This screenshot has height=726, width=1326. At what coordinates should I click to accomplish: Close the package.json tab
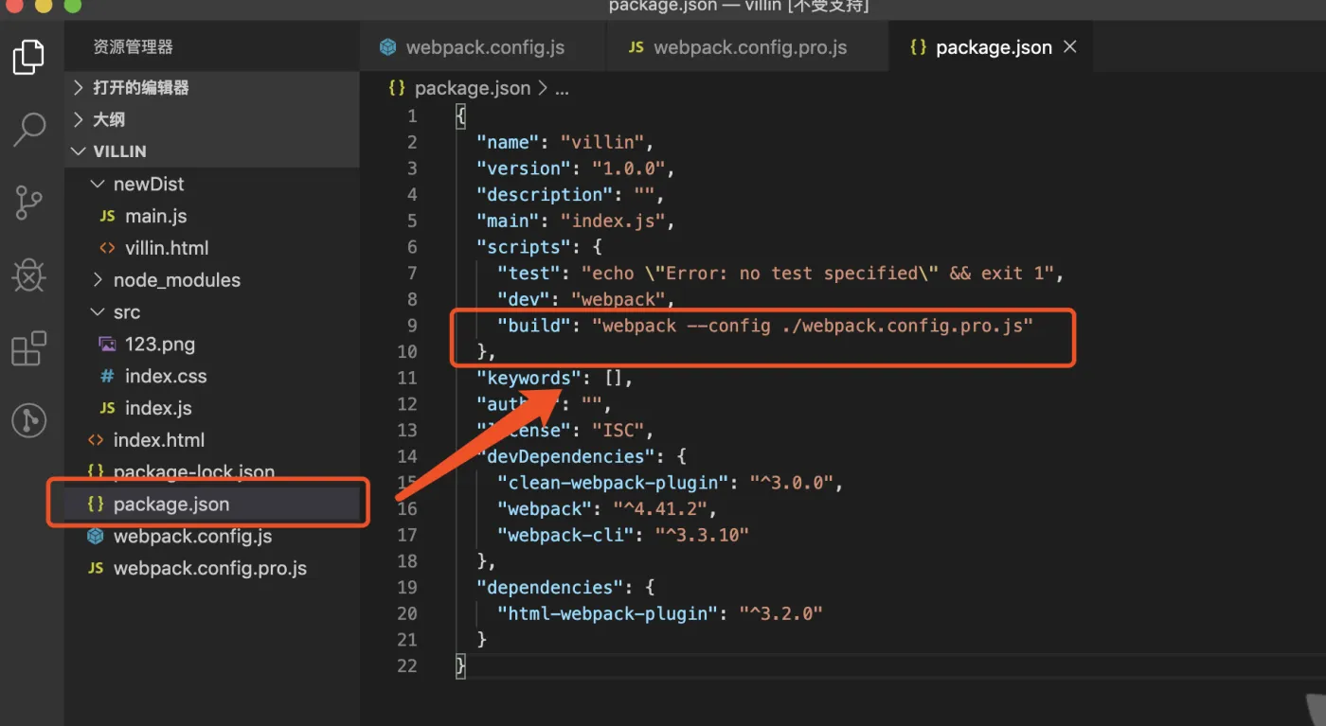click(x=1070, y=46)
